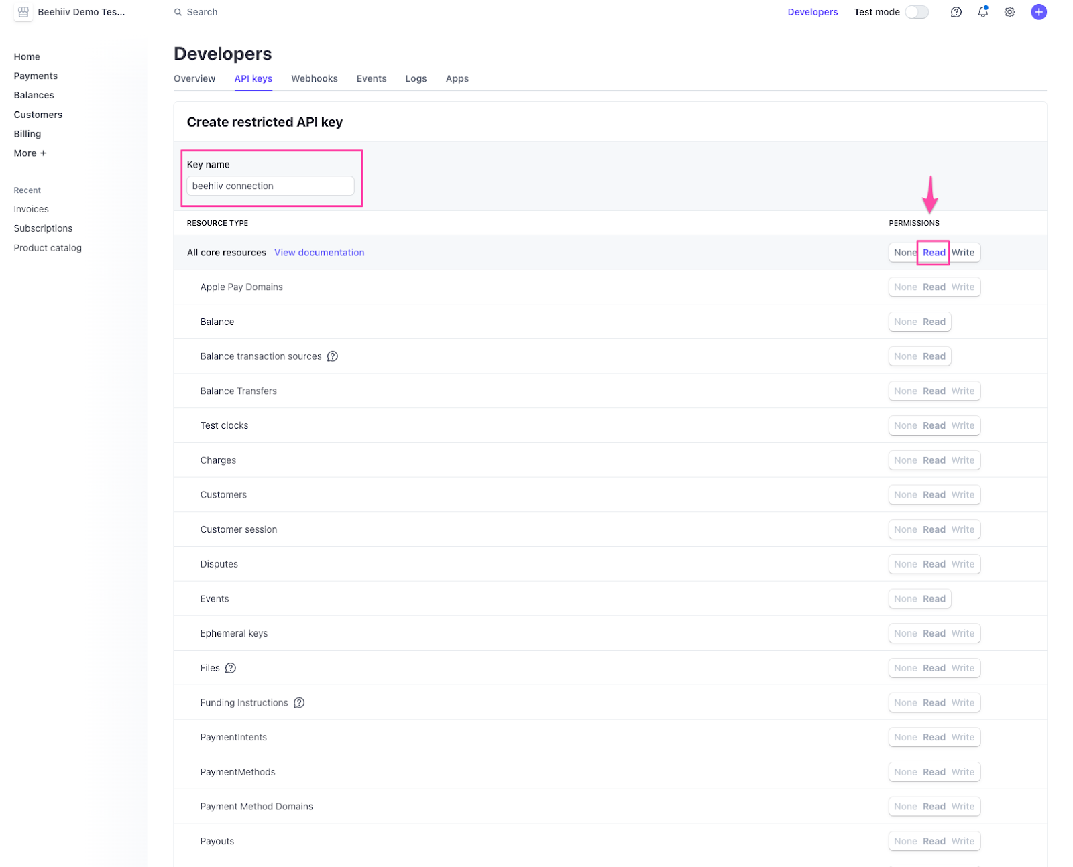Choose Read for Apple Pay Domains
Image resolution: width=1073 pixels, height=867 pixels.
click(x=934, y=287)
